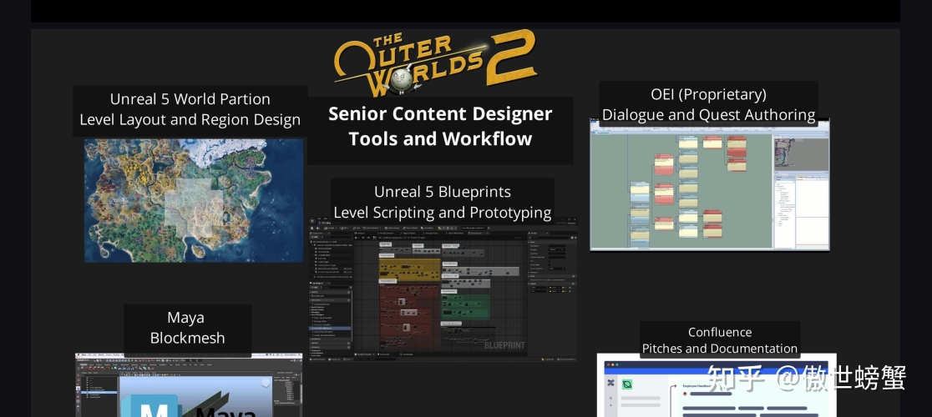
Task: Click the blue Maya 'M' logo
Action: (149, 405)
